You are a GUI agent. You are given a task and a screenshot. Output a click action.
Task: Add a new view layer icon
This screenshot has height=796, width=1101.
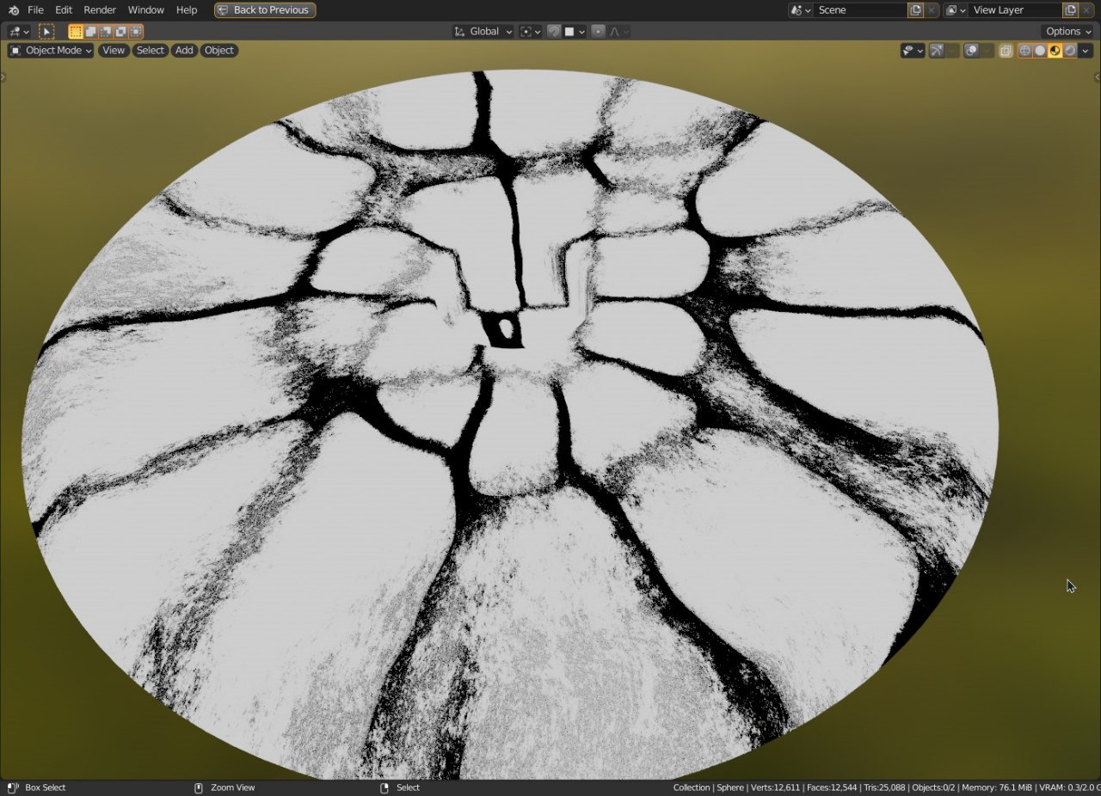tap(1070, 10)
